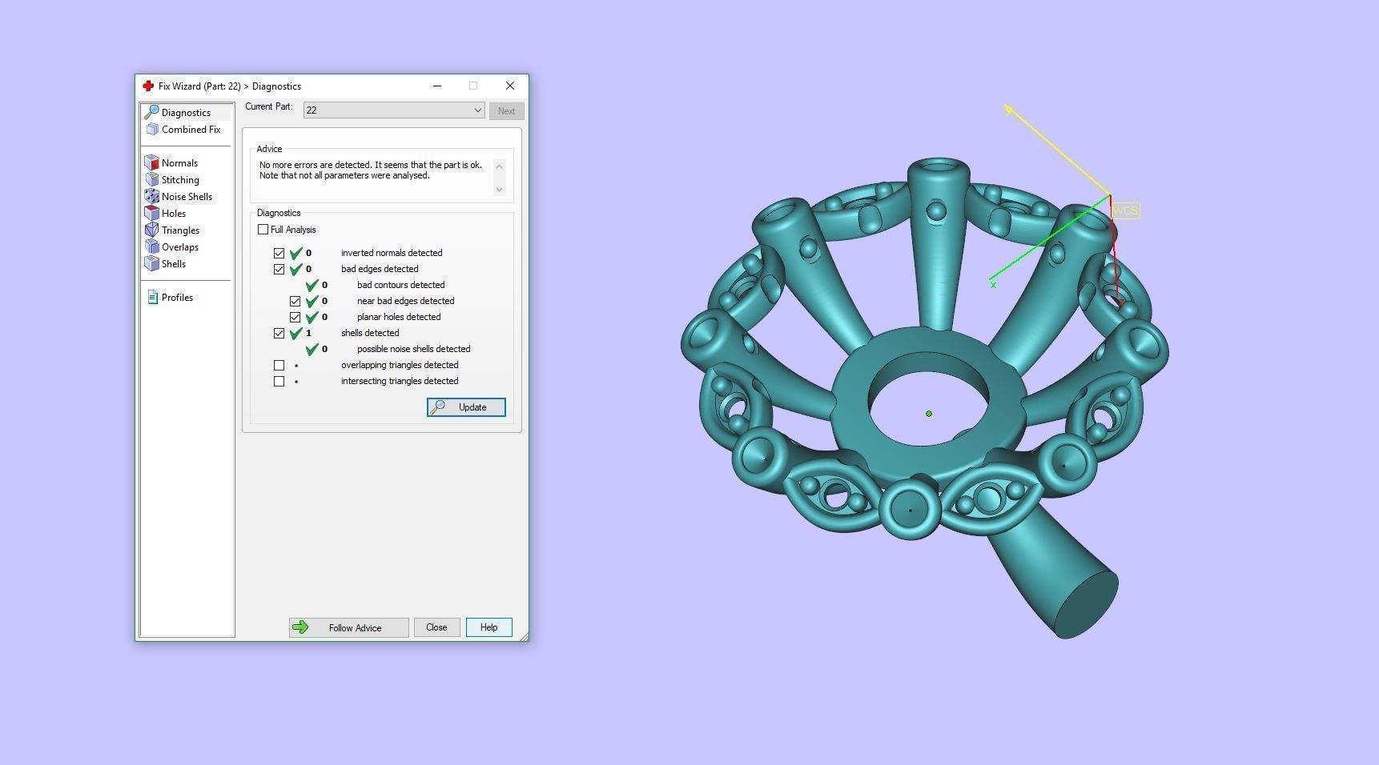This screenshot has width=1379, height=765.
Task: Click the green check beside bad contours
Action: 312,285
